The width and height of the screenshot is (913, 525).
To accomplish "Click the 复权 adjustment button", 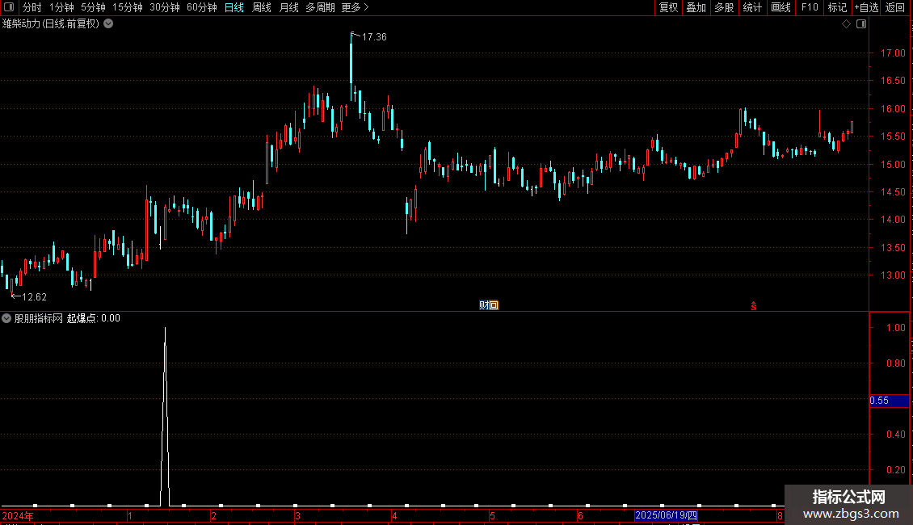I will 668,7.
